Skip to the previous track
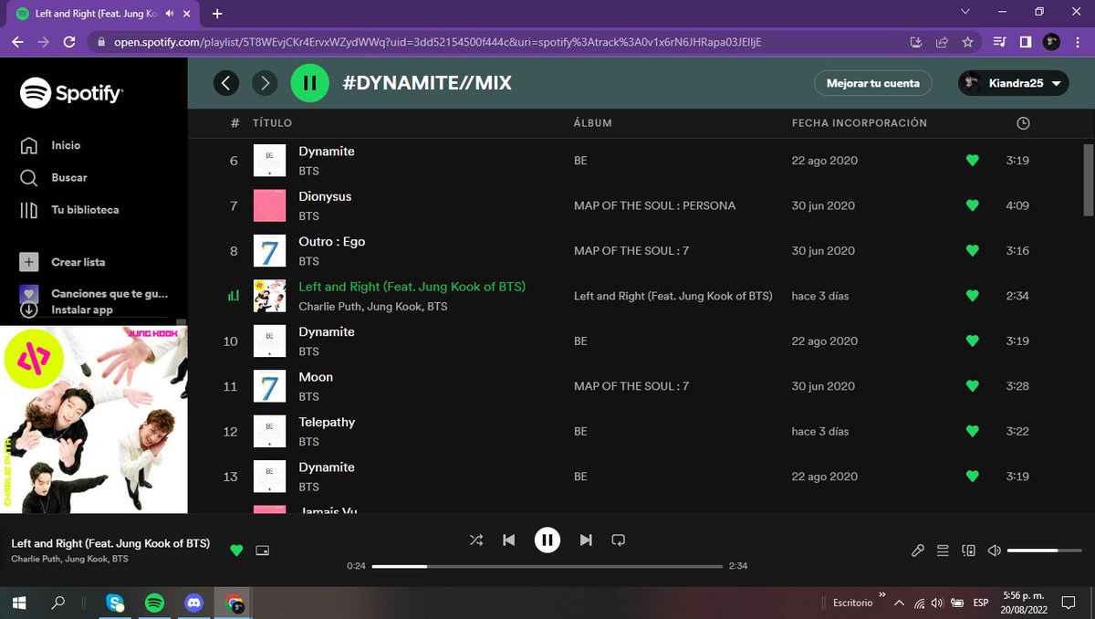 [509, 540]
